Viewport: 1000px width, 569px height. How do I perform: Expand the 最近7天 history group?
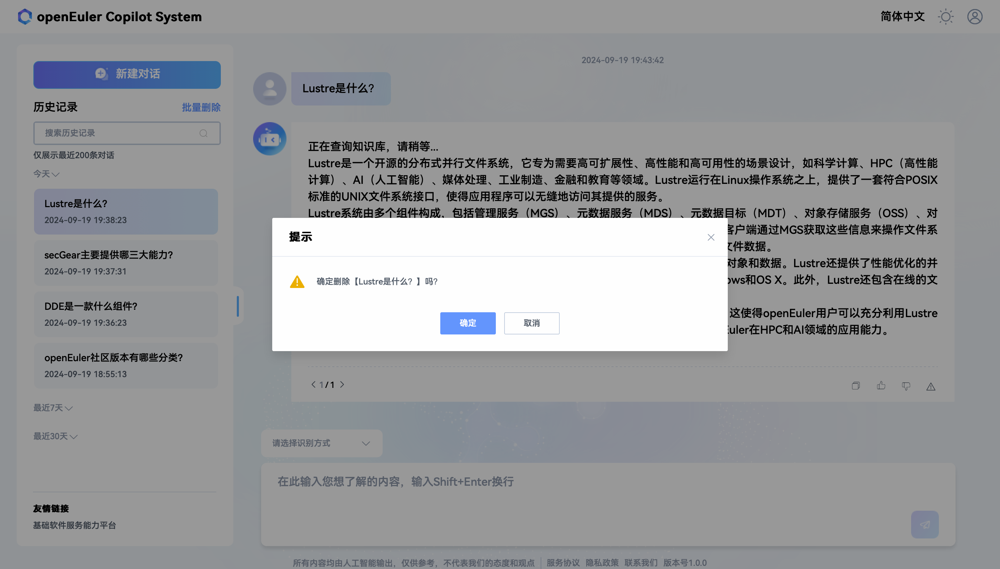[x=53, y=408]
